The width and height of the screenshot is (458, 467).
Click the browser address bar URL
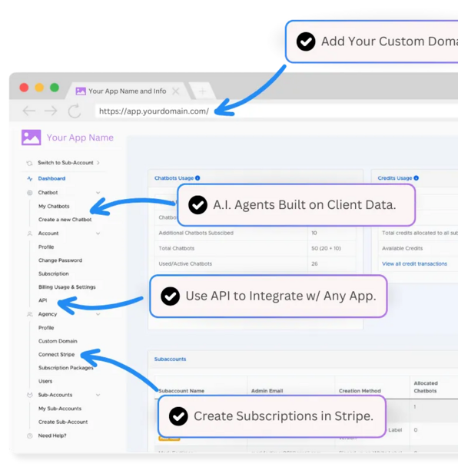(154, 111)
